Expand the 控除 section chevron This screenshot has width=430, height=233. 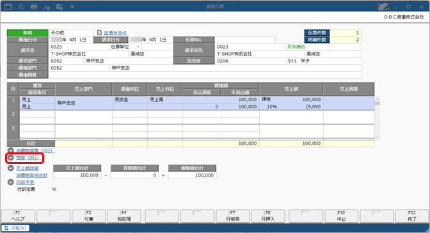pyautogui.click(x=11, y=158)
